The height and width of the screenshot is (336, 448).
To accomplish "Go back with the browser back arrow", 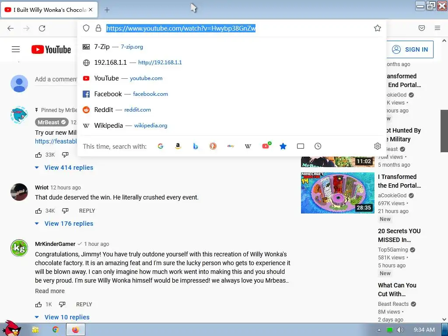I will click(10, 28).
